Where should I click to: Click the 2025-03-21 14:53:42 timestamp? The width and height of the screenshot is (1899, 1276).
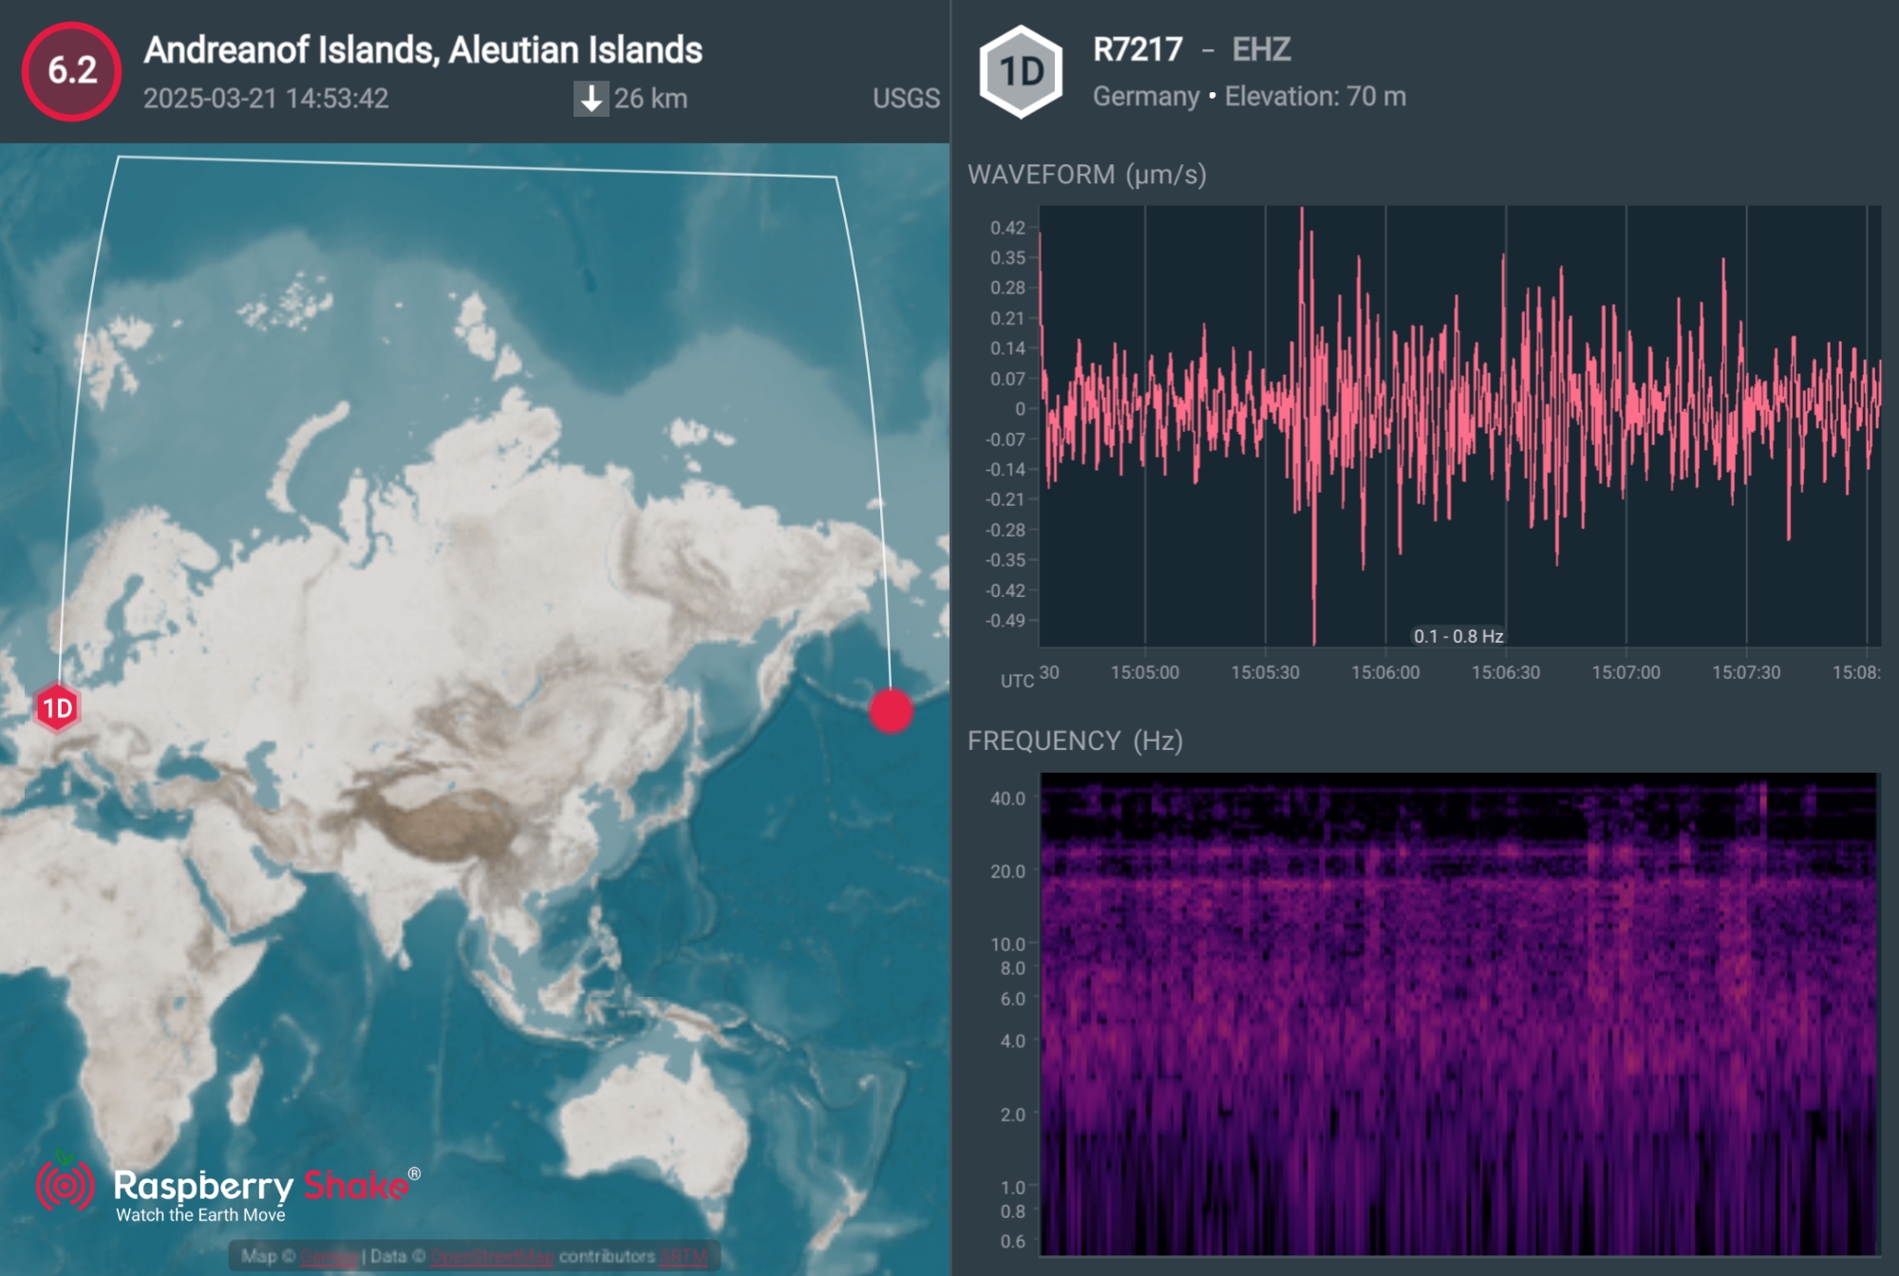pyautogui.click(x=266, y=99)
